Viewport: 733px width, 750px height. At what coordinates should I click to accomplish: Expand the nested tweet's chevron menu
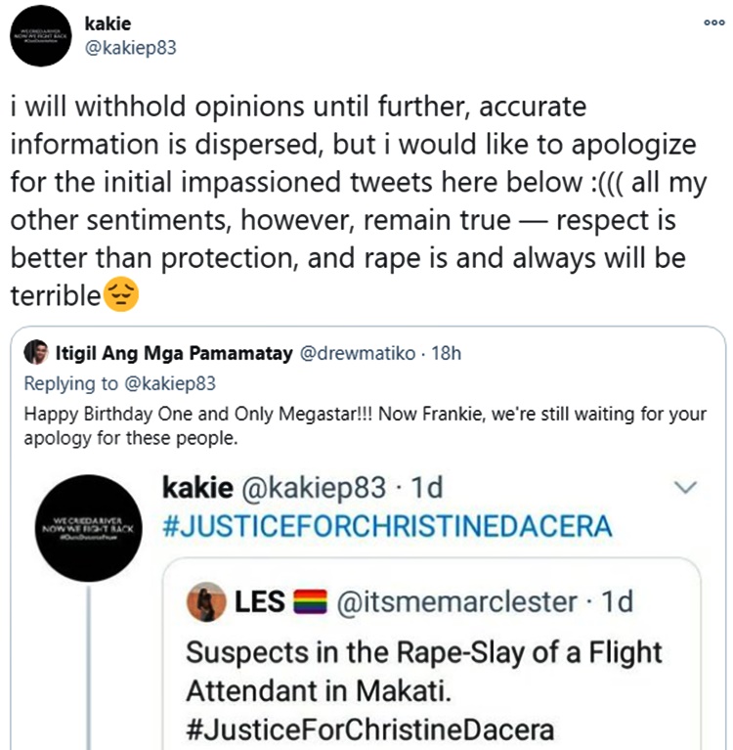click(x=686, y=486)
